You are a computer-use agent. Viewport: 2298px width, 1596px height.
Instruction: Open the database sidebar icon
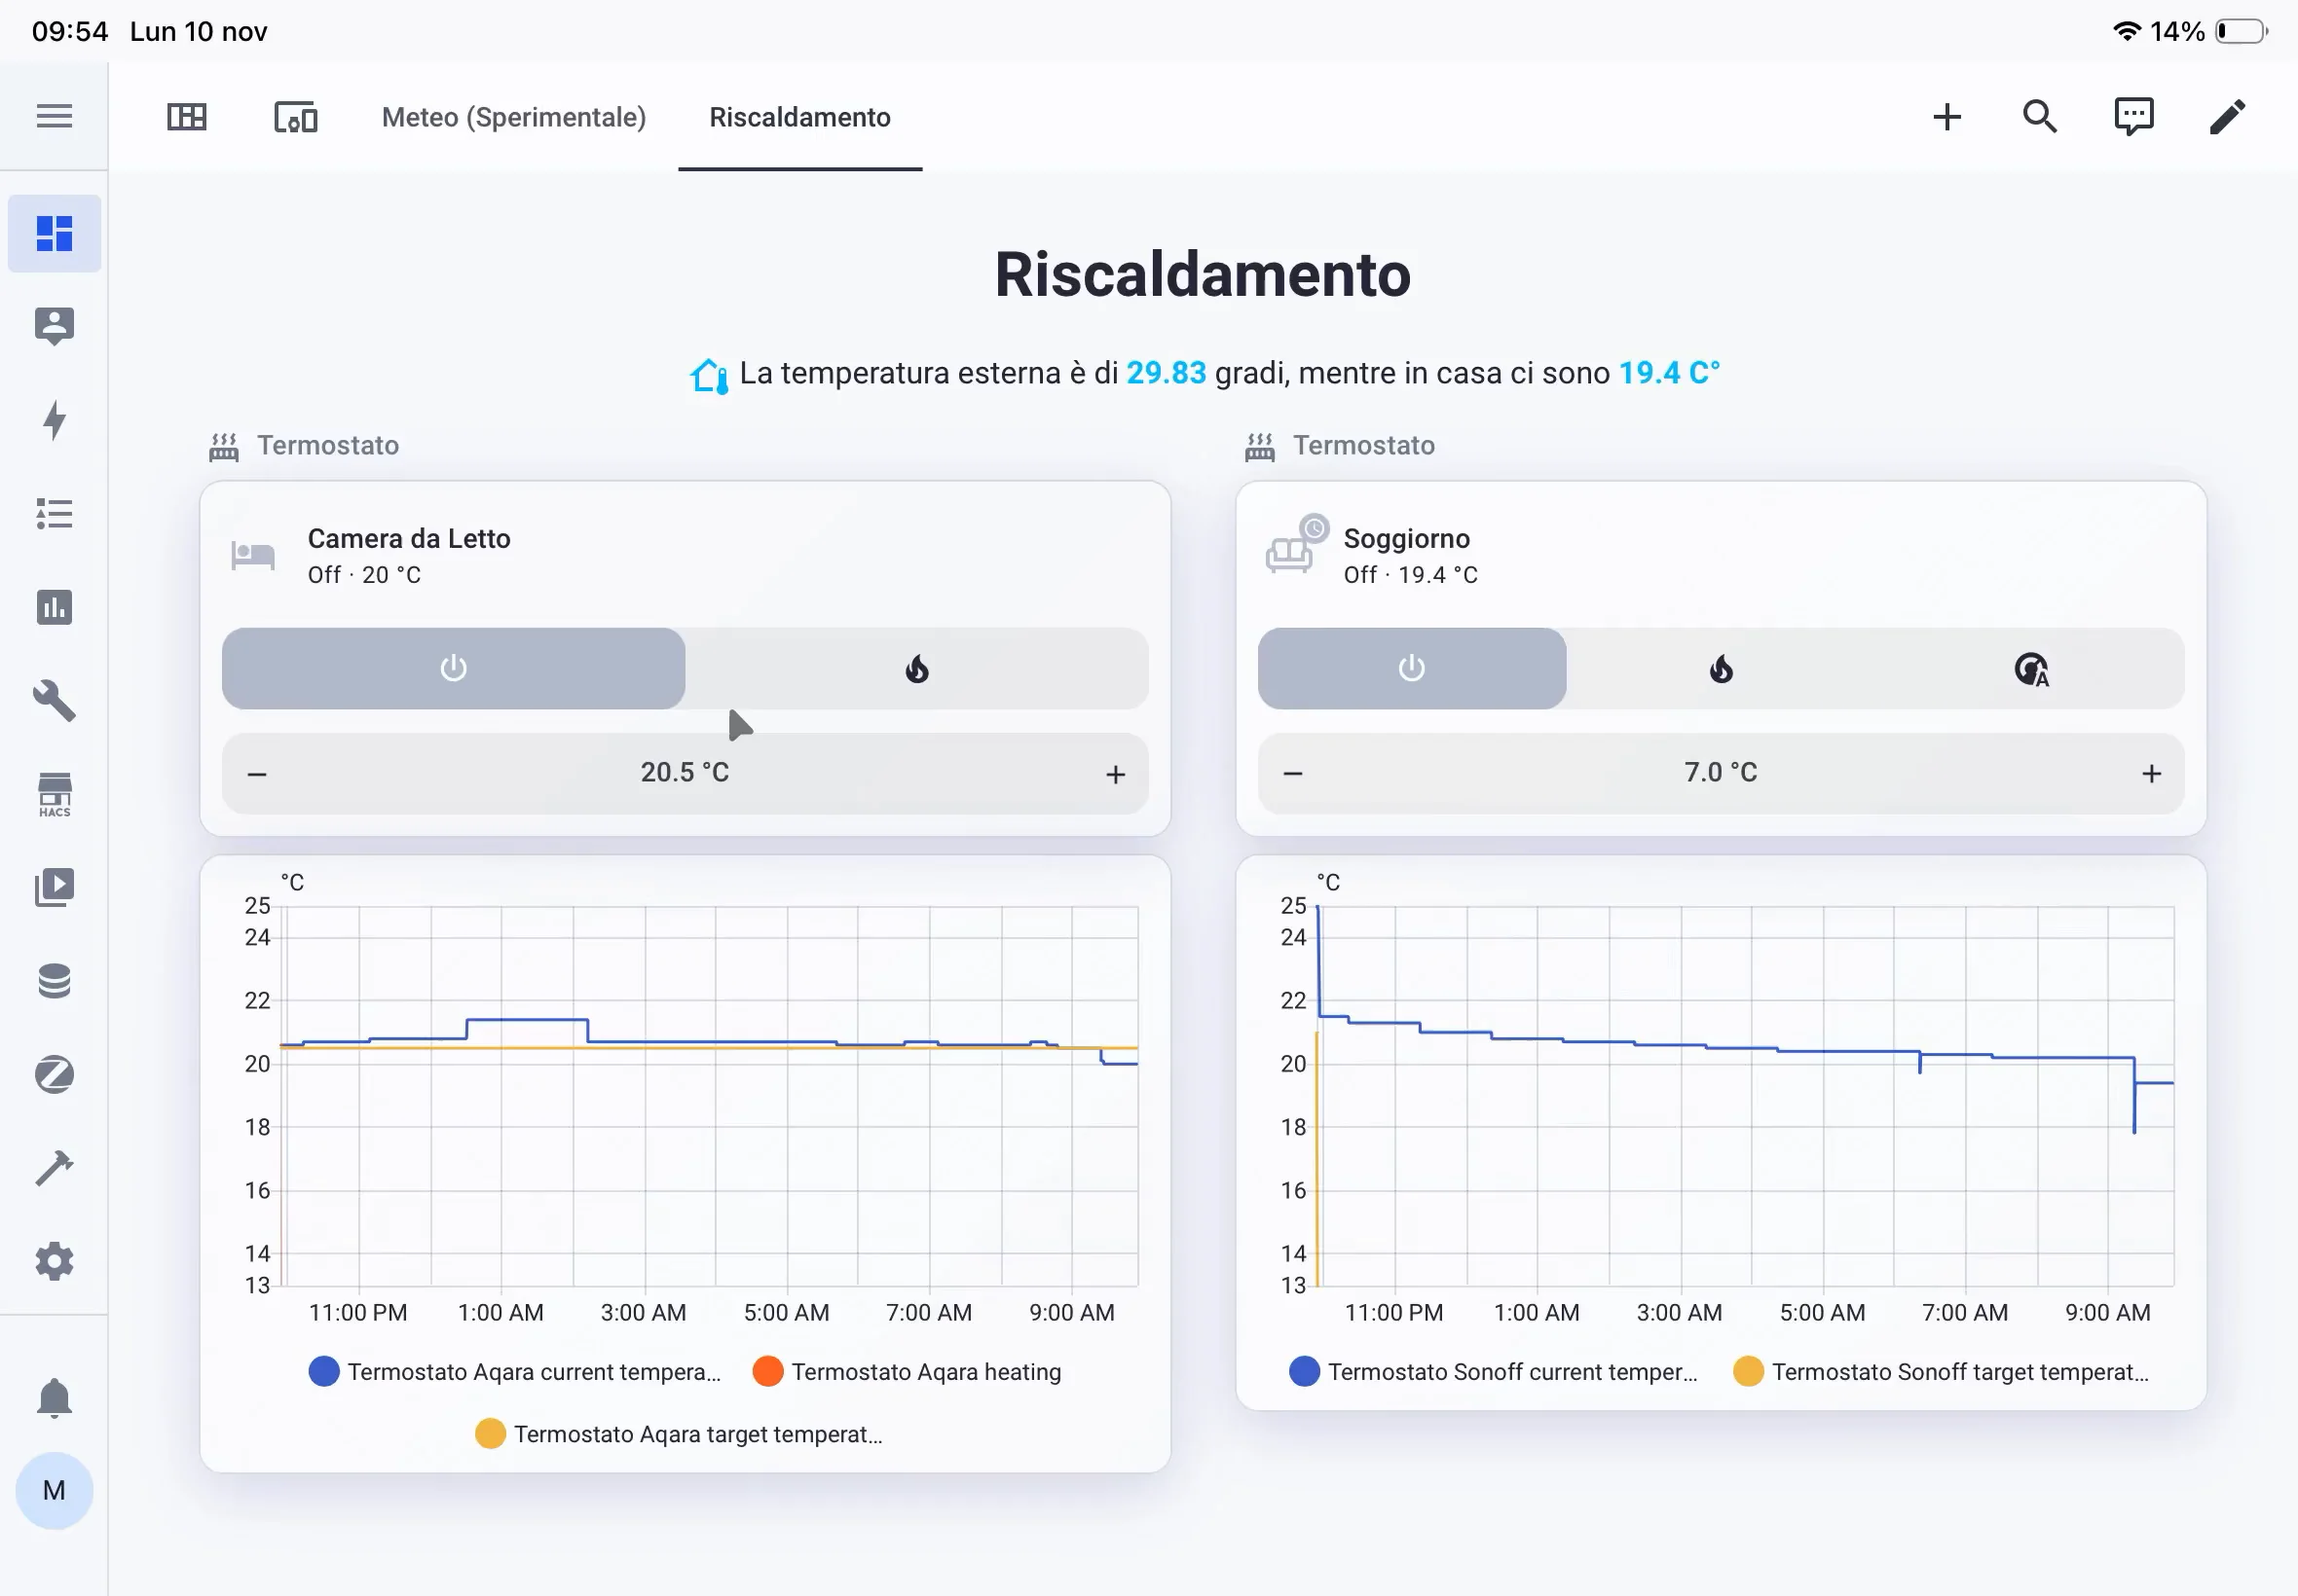pos(54,981)
